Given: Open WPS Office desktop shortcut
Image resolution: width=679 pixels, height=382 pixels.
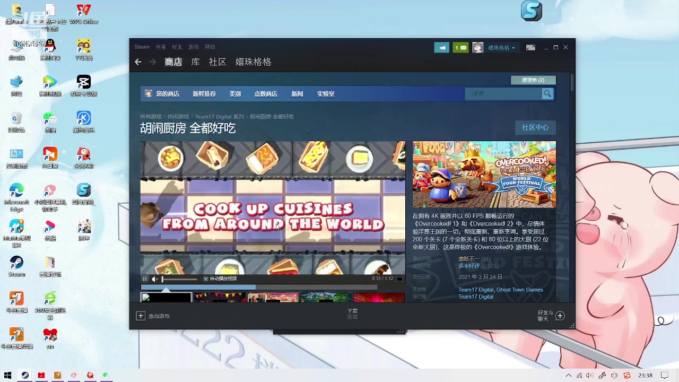Looking at the screenshot, I should [x=84, y=14].
